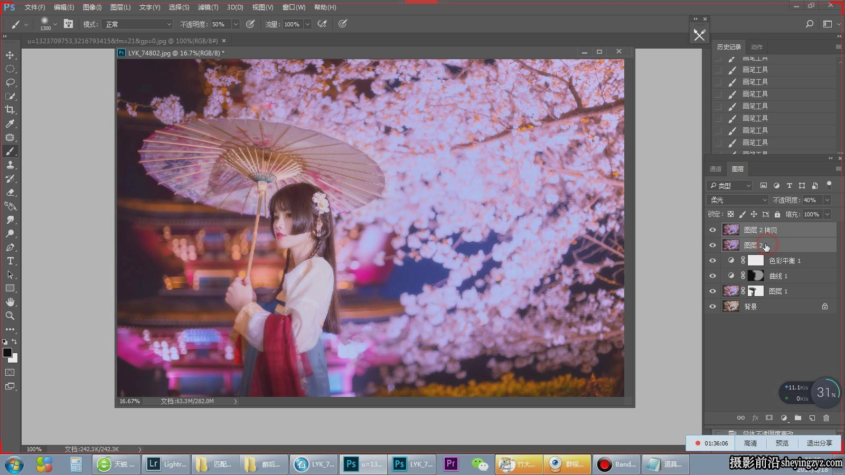Select the Quick Selection tool
Screen dimensions: 845x475
tap(10, 96)
